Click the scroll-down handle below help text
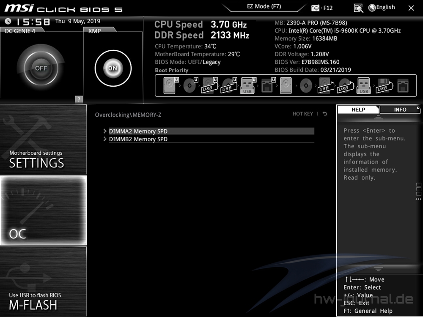 coord(378,269)
